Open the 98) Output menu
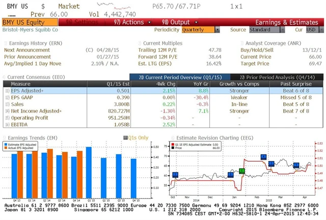This screenshot has width=326, height=220. pyautogui.click(x=172, y=22)
